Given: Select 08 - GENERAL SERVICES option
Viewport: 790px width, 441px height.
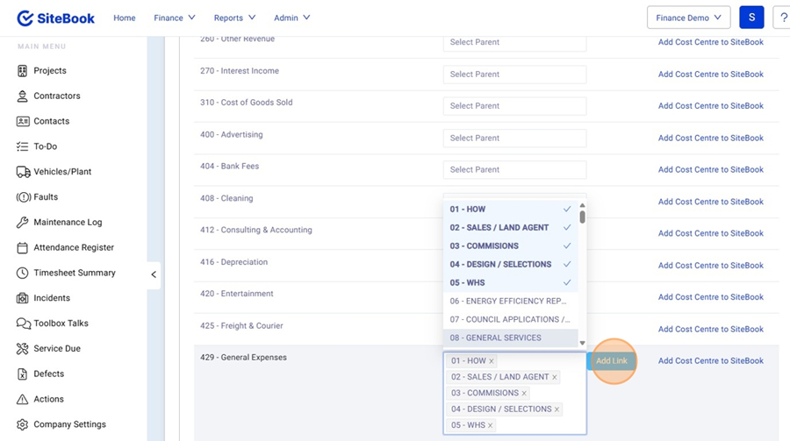Looking at the screenshot, I should [x=510, y=338].
